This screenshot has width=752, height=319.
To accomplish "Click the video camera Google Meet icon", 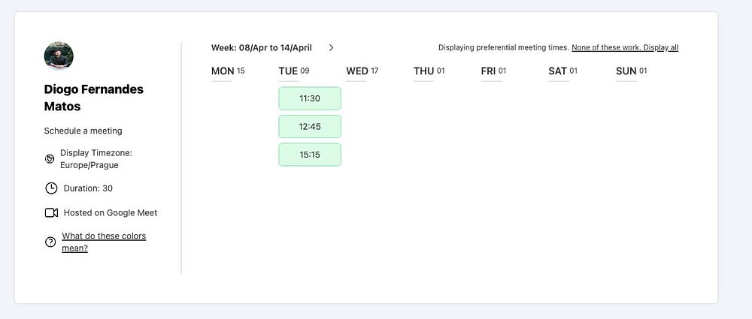I will 51,212.
